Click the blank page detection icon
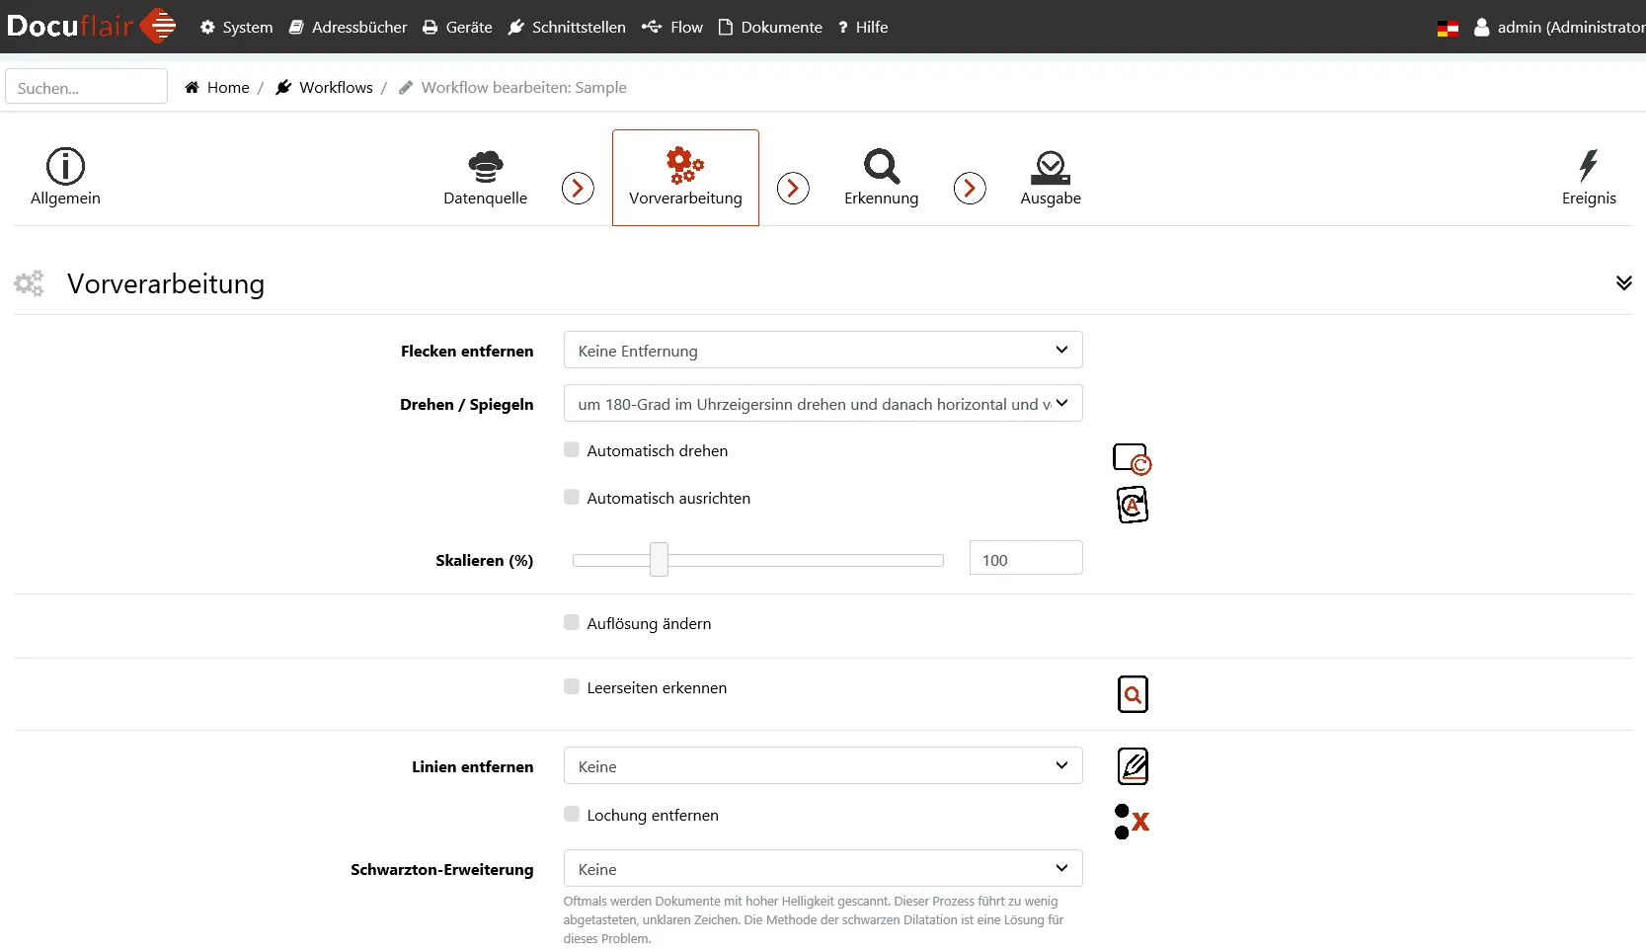This screenshot has width=1646, height=950. point(1133,694)
